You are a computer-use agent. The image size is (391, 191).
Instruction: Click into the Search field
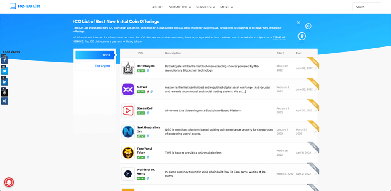[x=367, y=7]
